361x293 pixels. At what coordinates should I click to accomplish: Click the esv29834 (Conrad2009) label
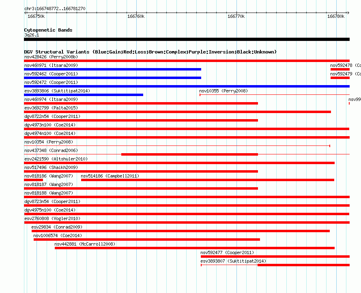coord(57,227)
